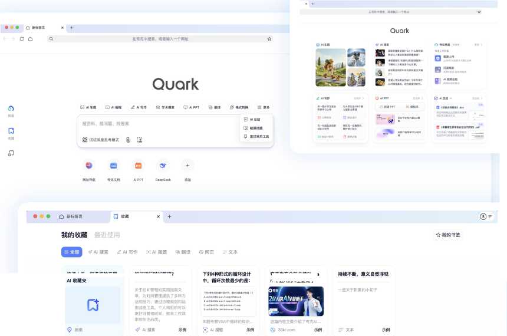
Task: Reload the page in the main Quark window
Action: [22, 39]
